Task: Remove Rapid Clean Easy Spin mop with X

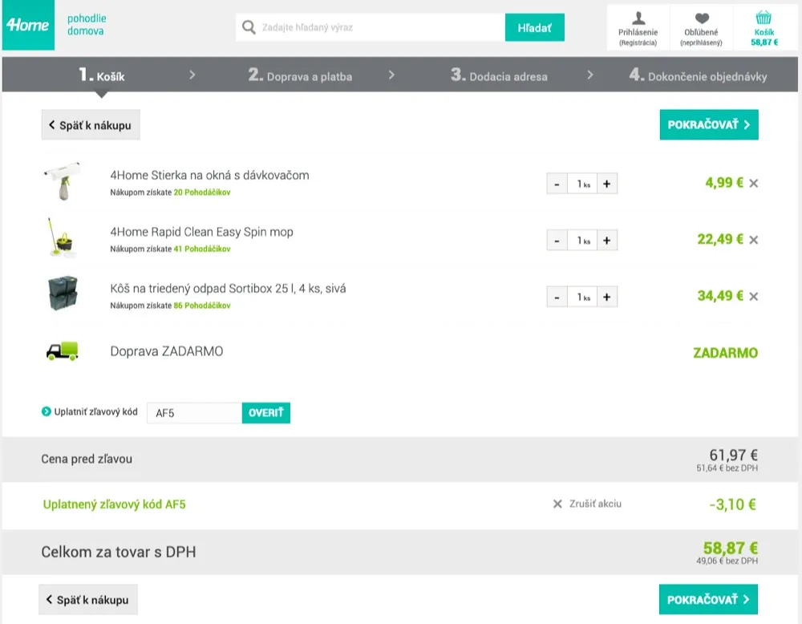Action: pos(753,240)
